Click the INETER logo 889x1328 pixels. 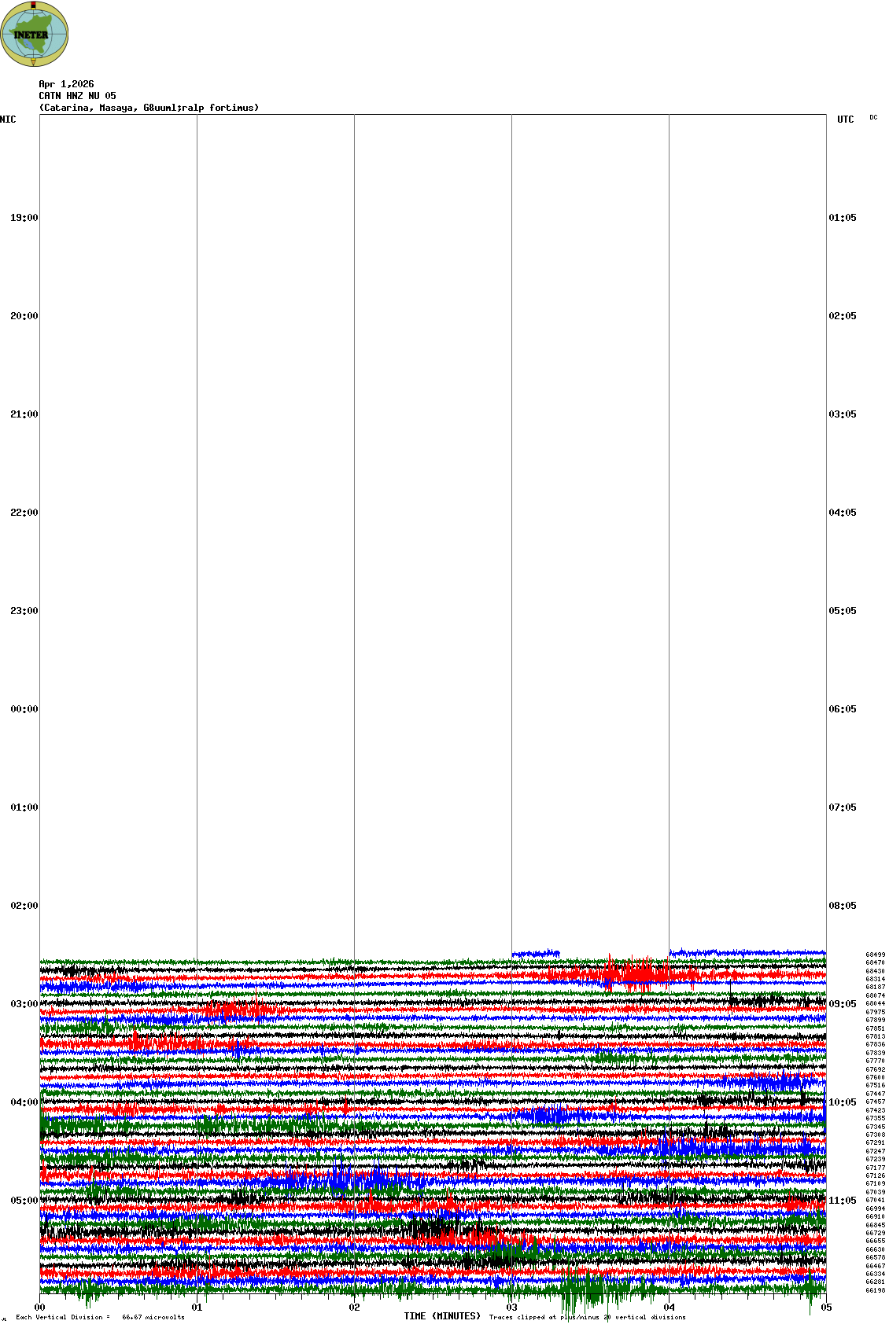click(35, 35)
